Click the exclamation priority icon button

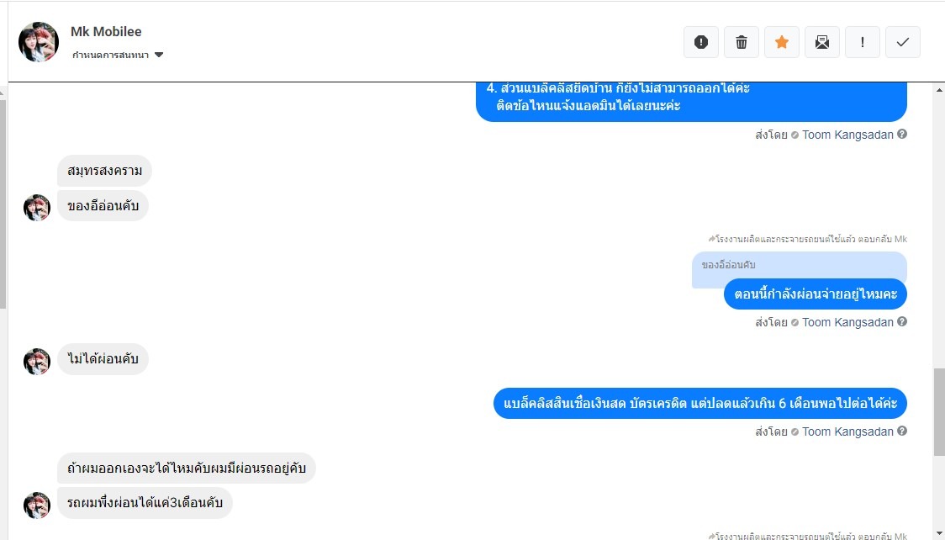point(863,42)
